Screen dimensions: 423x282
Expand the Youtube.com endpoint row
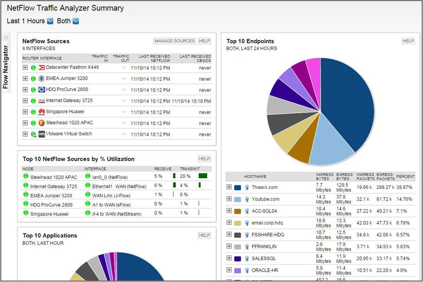coord(229,199)
